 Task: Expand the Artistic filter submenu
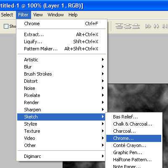click(61, 60)
